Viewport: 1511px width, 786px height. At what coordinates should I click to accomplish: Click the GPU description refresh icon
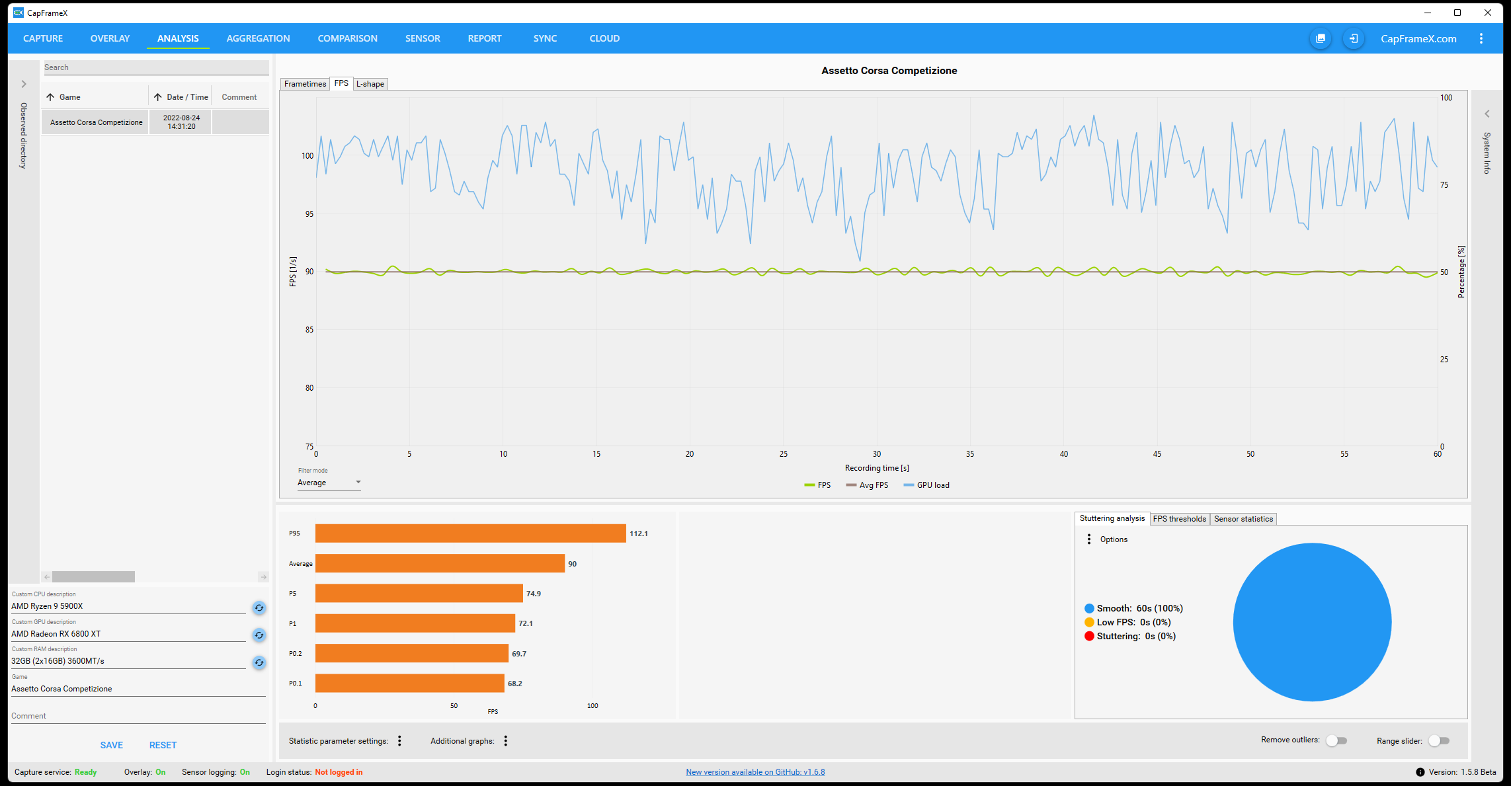tap(259, 635)
